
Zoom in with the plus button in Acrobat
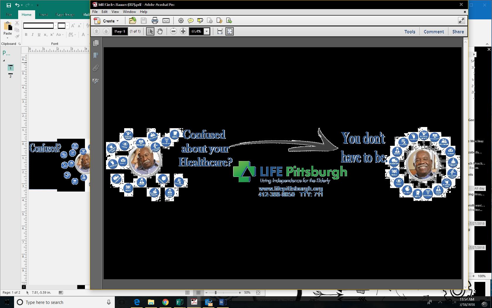(183, 31)
